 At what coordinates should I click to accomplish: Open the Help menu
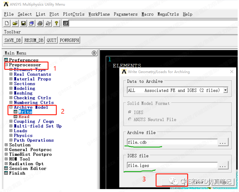(x=187, y=14)
